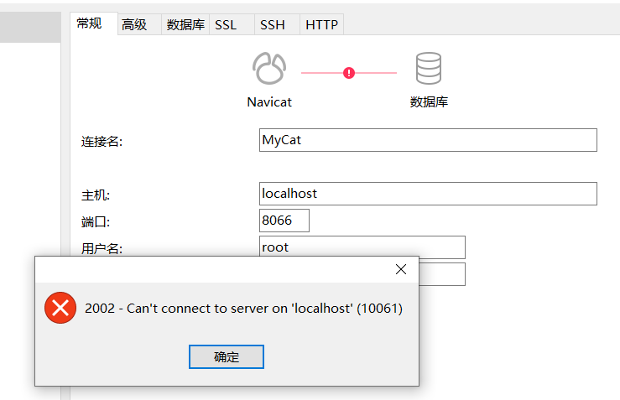Screen dimensions: 620x400
Task: Click the red error X icon in dialog
Action: 60,308
